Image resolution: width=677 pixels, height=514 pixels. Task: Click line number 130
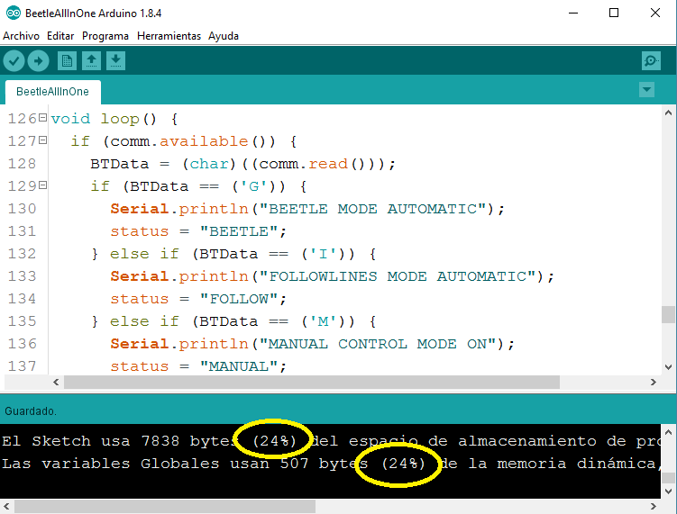[22, 209]
